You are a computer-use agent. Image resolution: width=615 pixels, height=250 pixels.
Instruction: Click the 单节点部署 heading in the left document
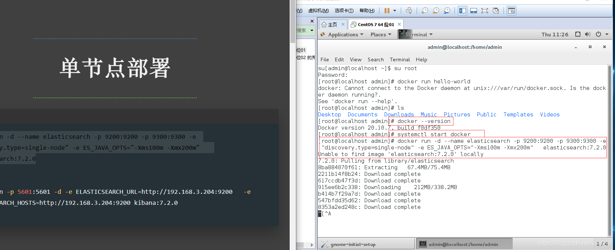point(115,68)
